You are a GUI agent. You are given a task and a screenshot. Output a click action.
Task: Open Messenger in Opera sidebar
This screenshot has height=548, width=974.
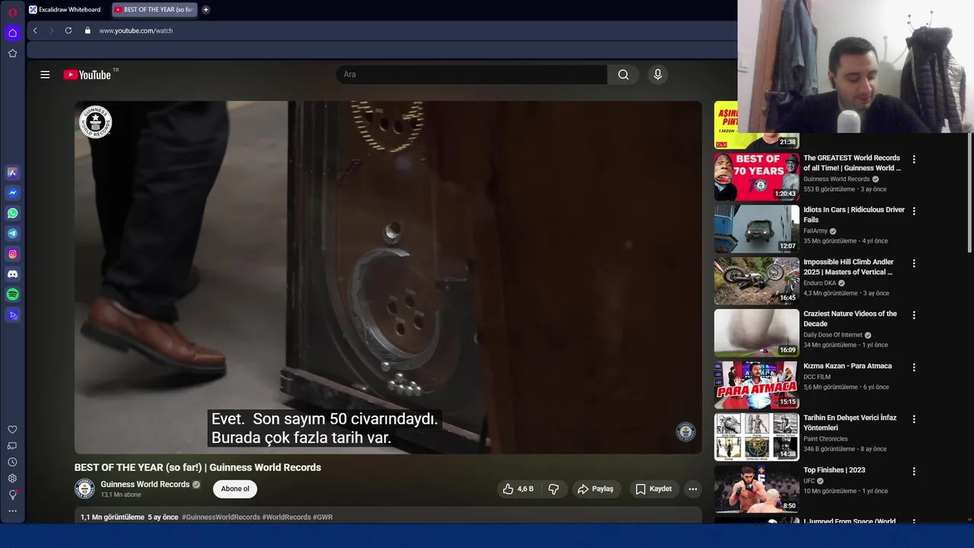(12, 193)
